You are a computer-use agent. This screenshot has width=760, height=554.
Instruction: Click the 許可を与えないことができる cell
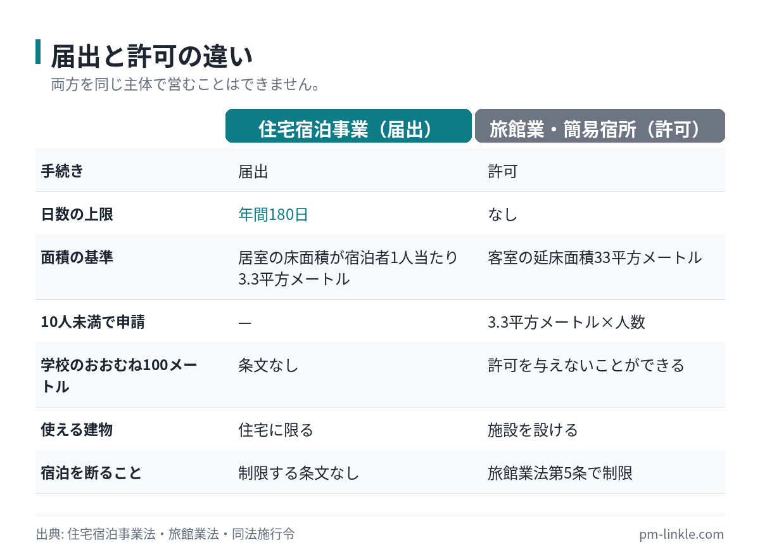click(586, 365)
